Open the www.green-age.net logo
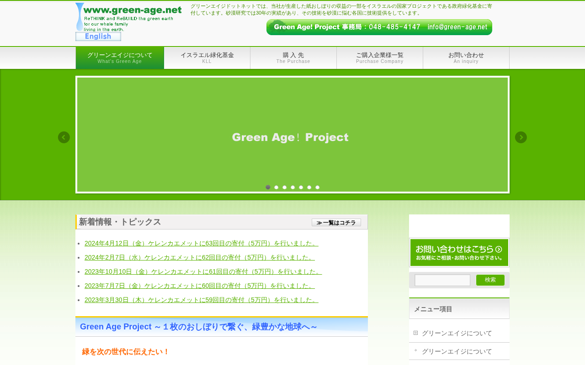 click(128, 17)
